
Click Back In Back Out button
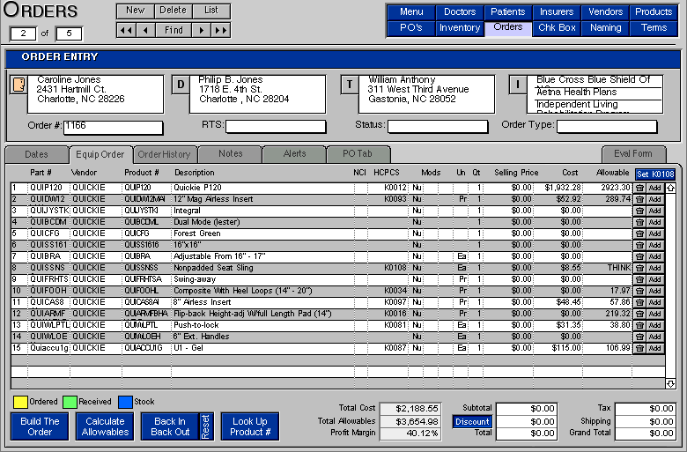pyautogui.click(x=170, y=426)
